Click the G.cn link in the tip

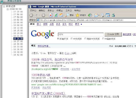click(x=67, y=53)
